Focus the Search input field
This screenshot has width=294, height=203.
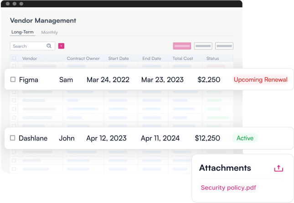[x=32, y=46]
